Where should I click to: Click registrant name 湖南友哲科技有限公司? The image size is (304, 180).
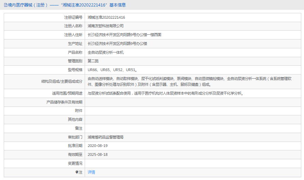(x=106, y=26)
